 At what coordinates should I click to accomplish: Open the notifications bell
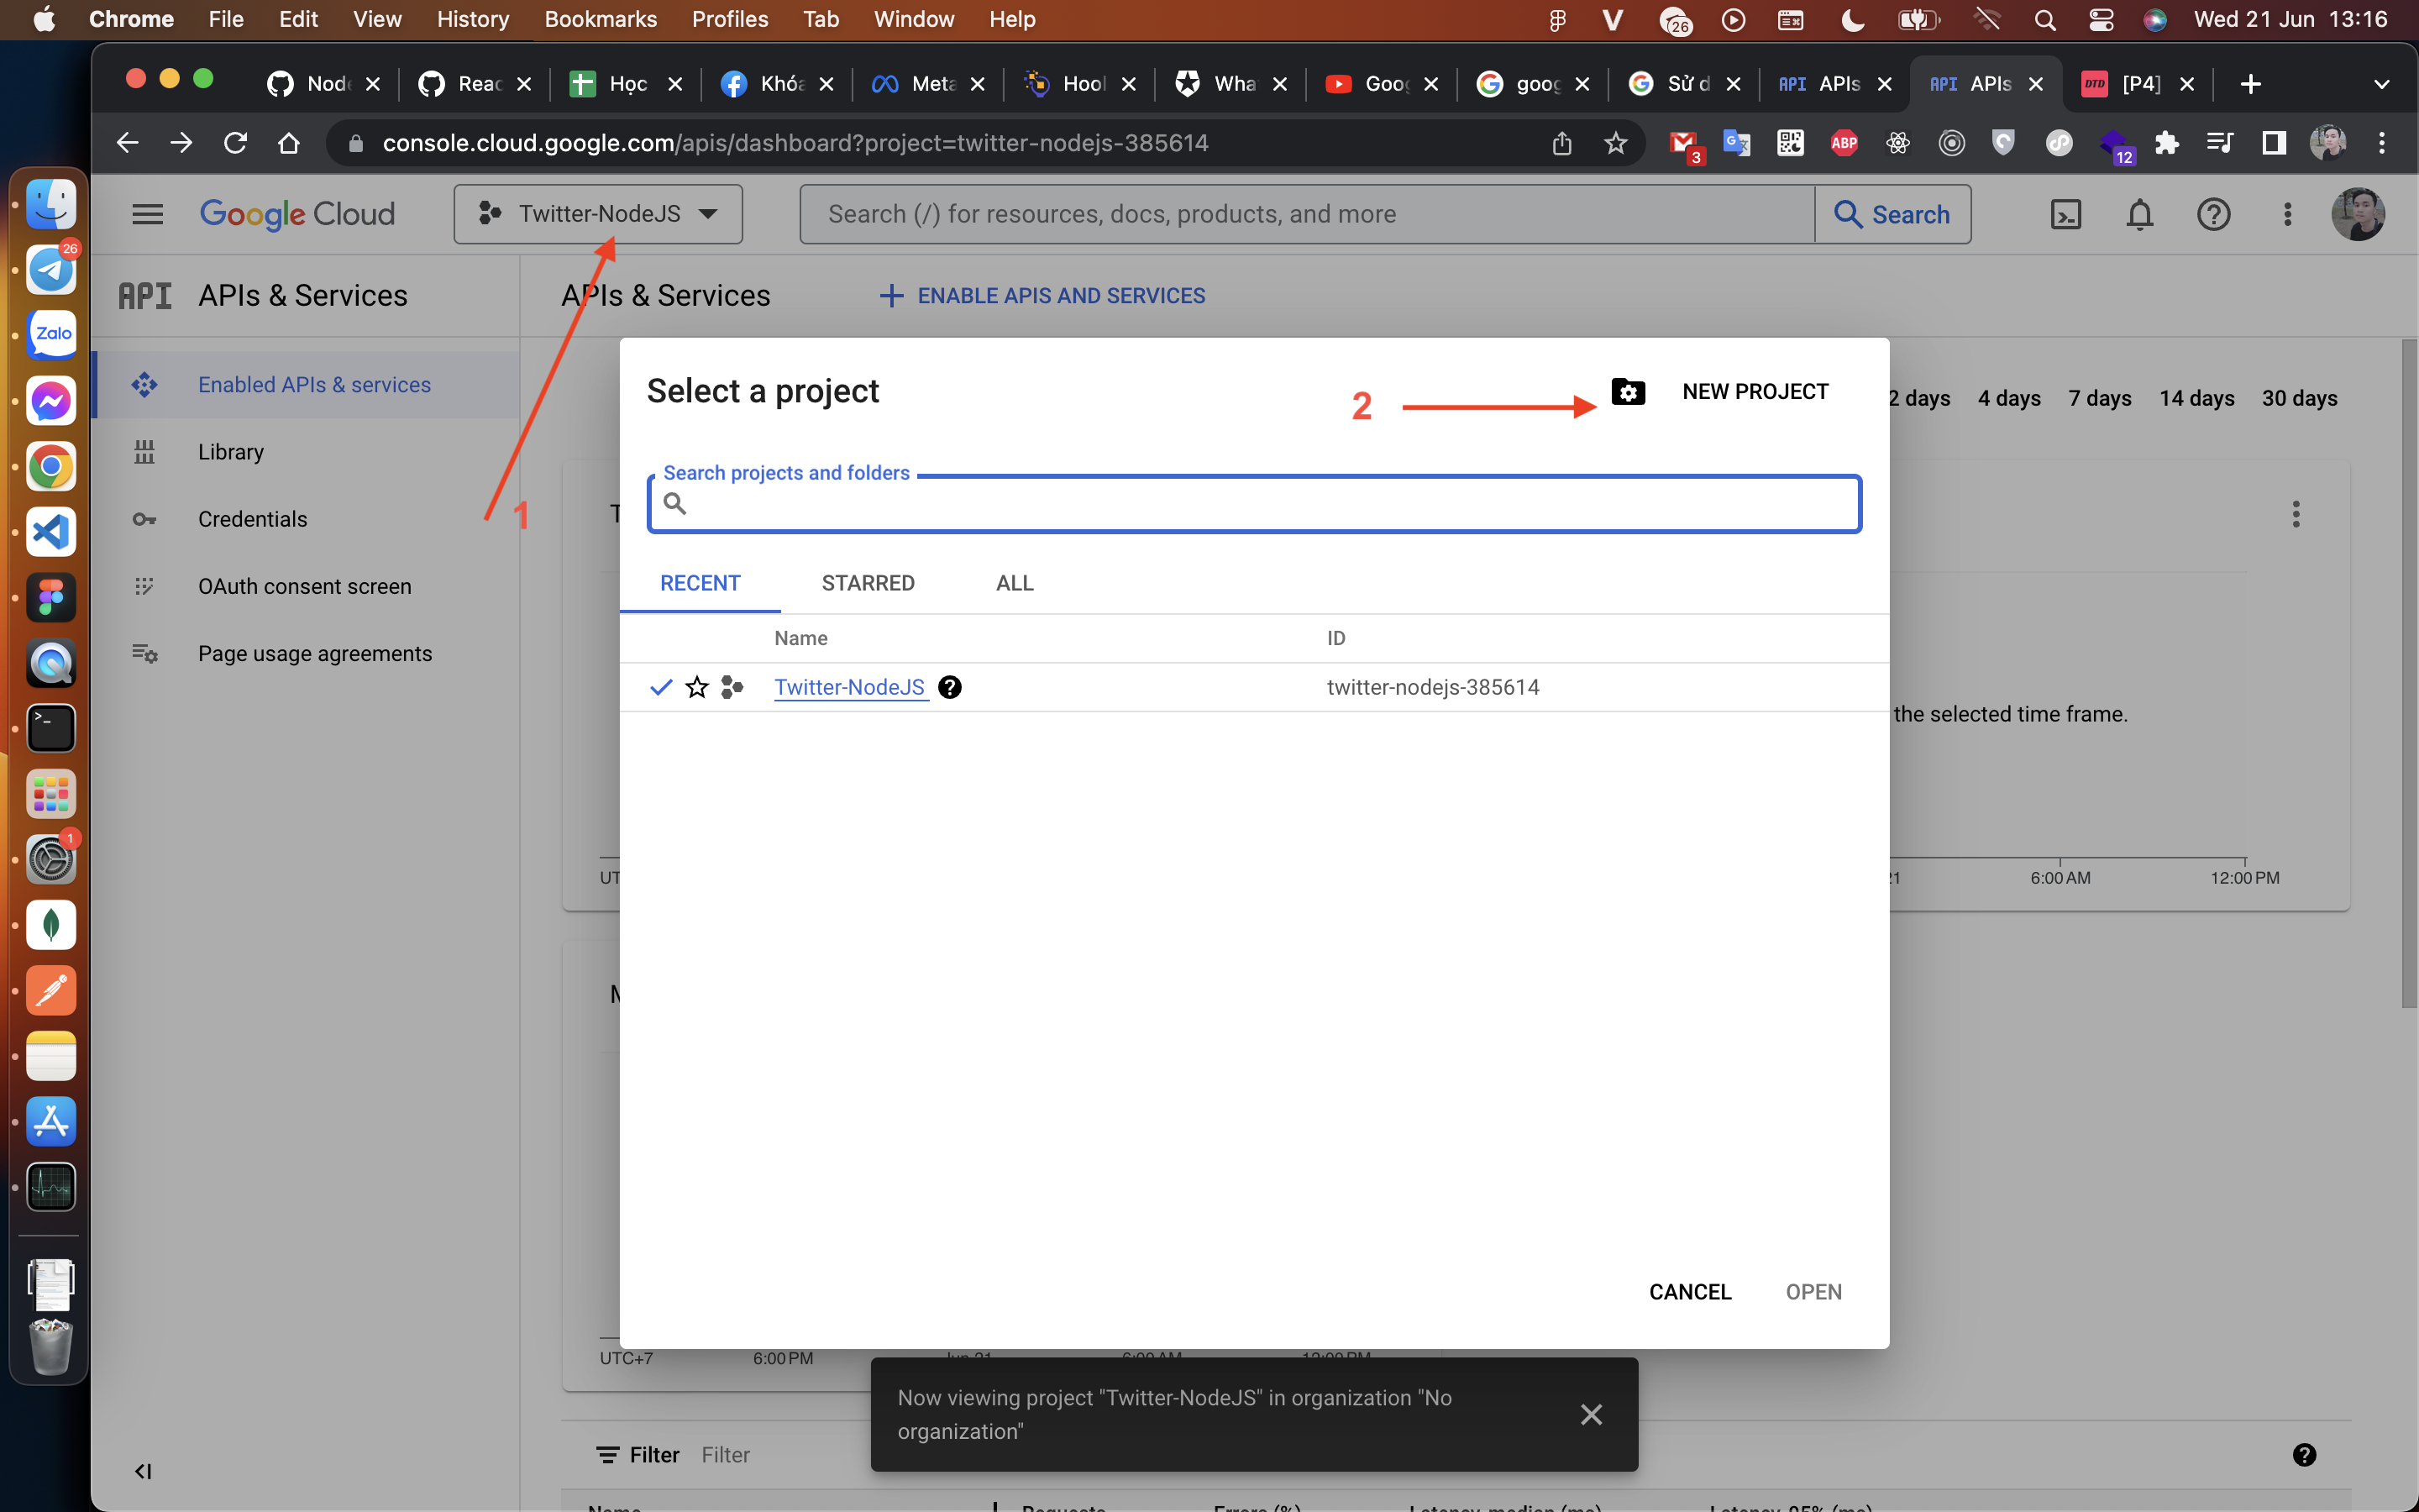[2139, 214]
